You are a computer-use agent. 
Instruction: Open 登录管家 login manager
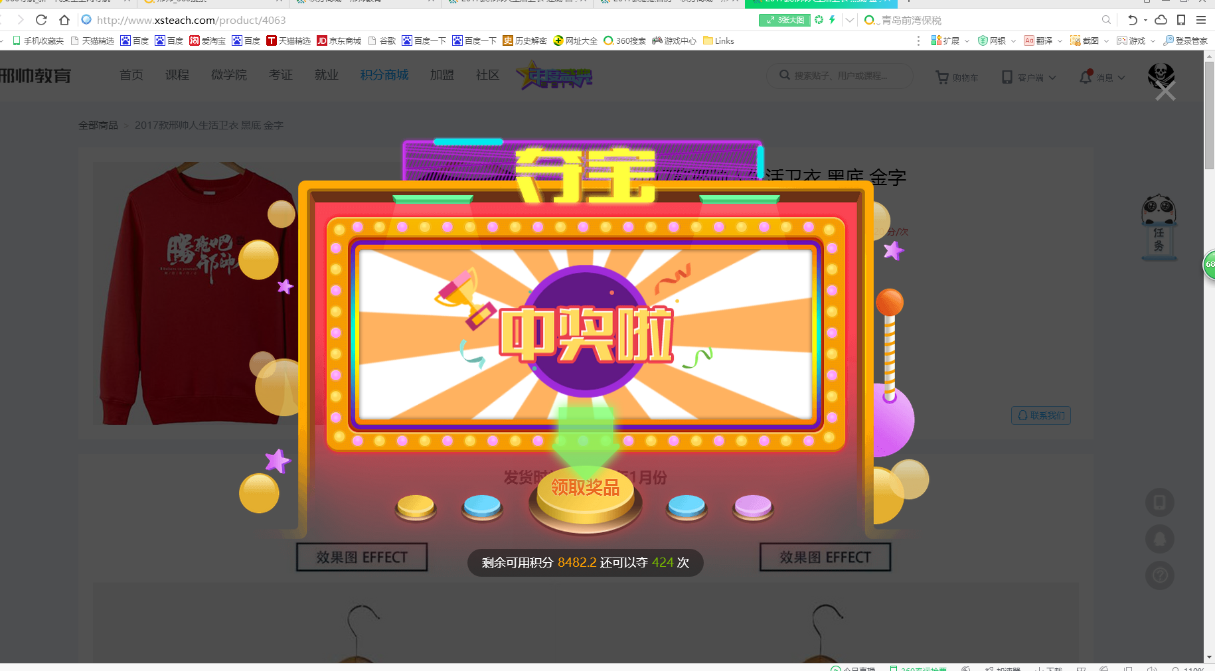(x=1171, y=40)
